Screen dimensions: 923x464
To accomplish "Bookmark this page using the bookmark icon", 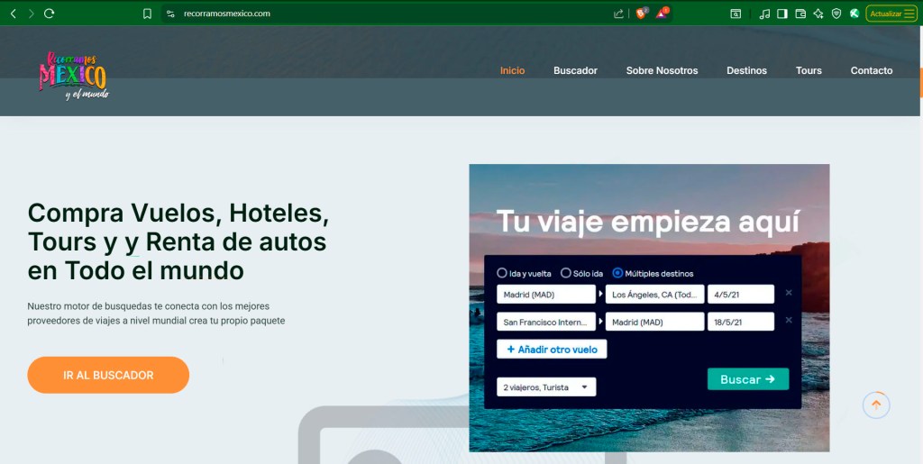I will click(x=147, y=14).
